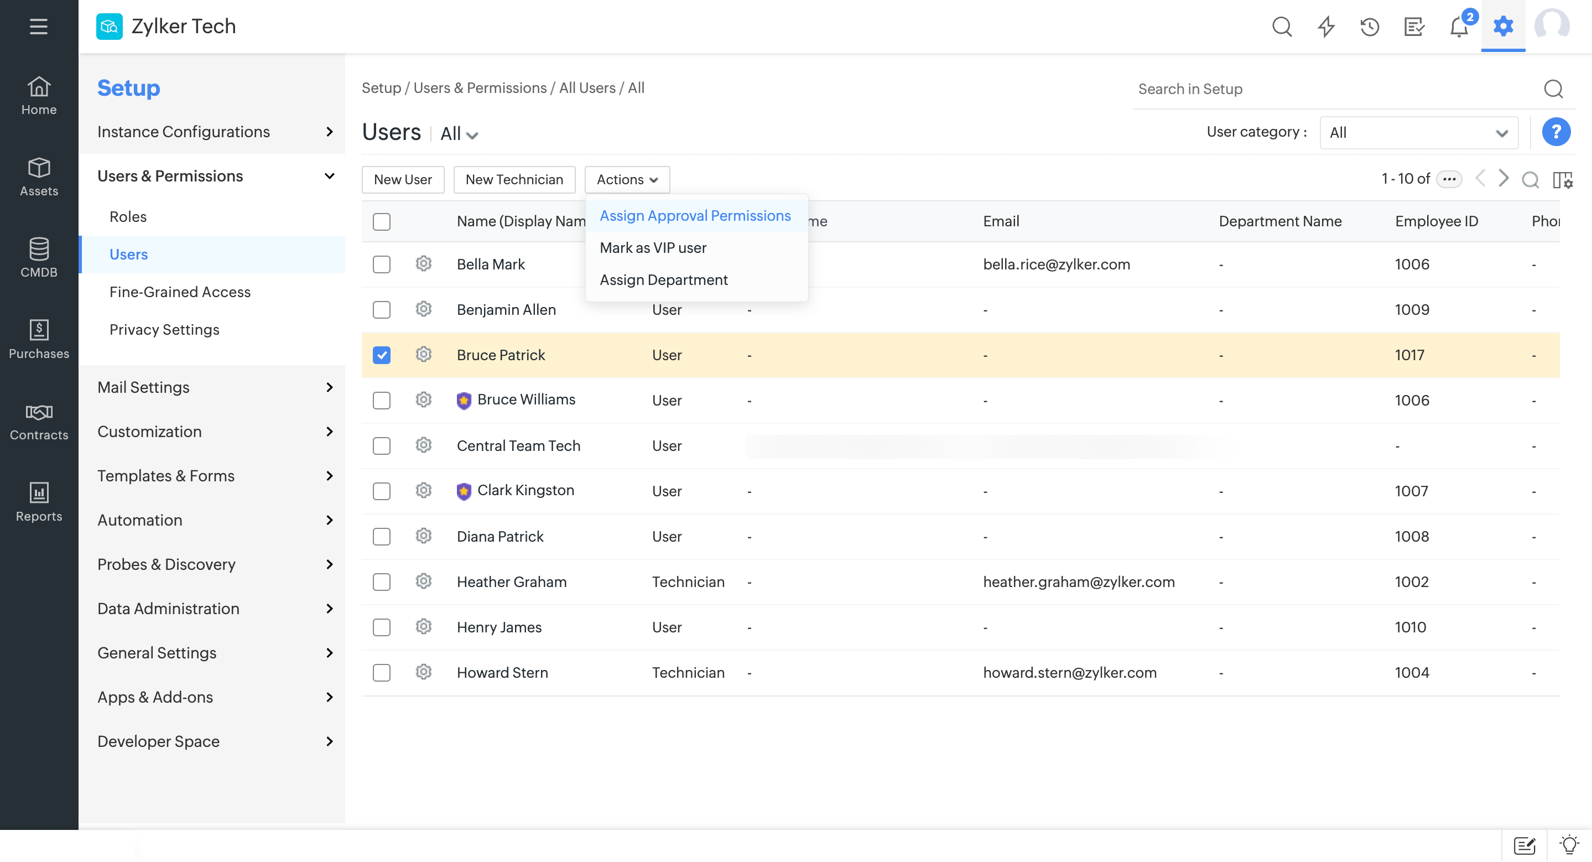This screenshot has width=1592, height=862.
Task: Click the light bulb icon at bottom
Action: 1569,844
